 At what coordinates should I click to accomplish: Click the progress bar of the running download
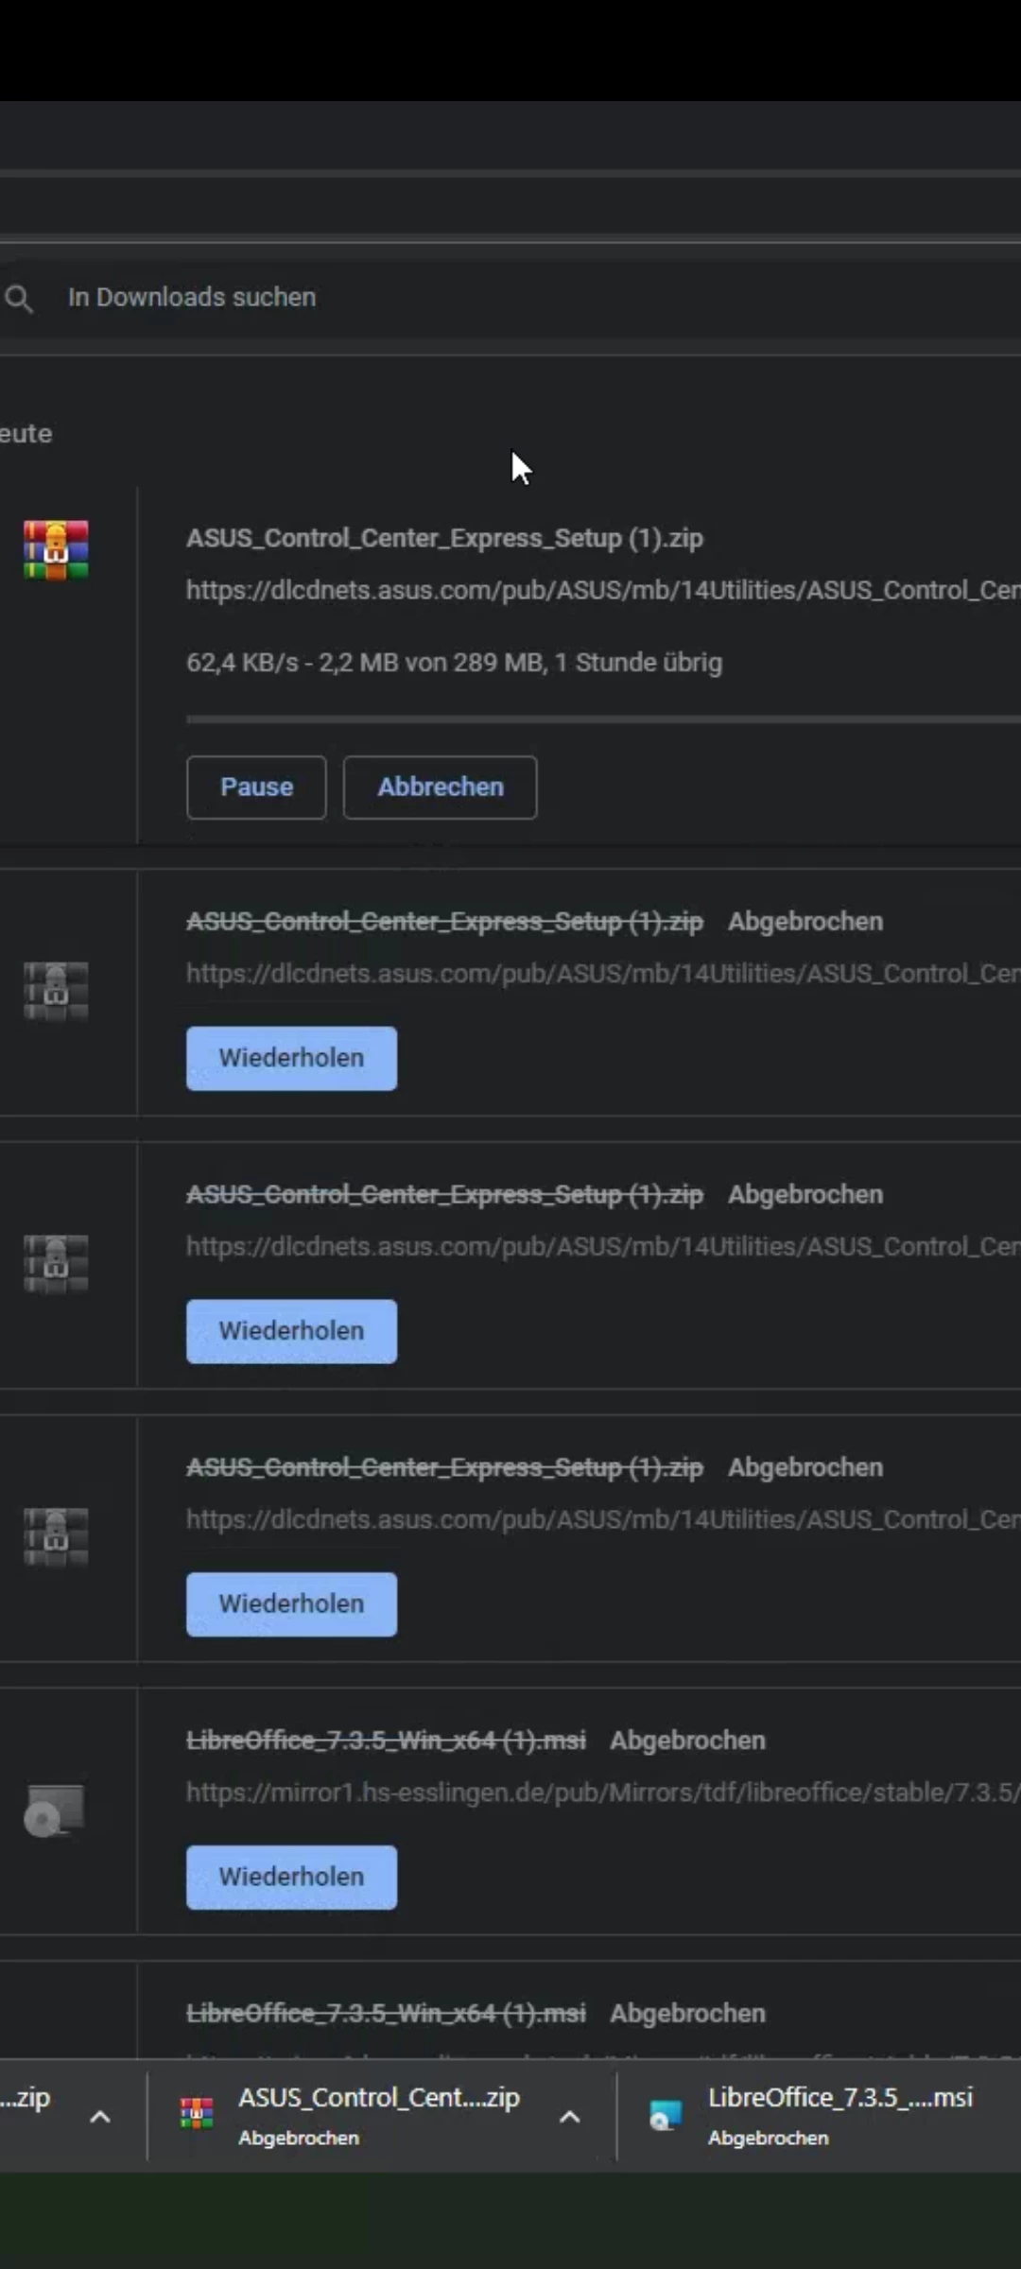[x=603, y=719]
